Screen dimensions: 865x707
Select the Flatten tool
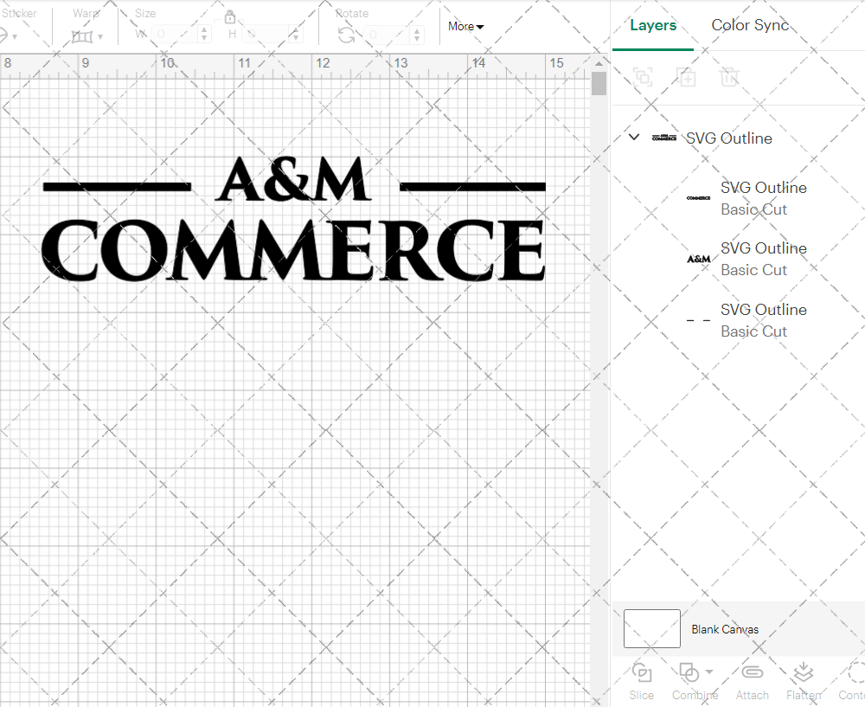pyautogui.click(x=804, y=680)
